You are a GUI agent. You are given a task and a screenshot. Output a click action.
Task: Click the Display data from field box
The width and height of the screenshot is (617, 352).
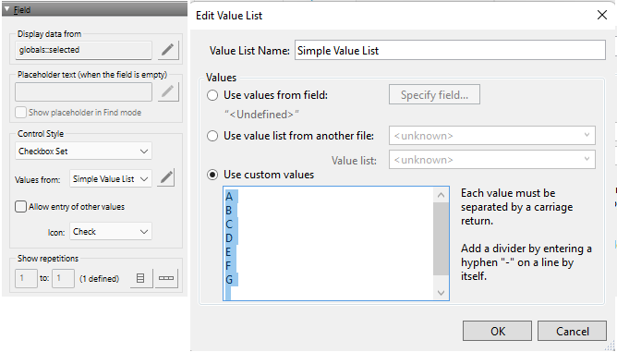(83, 50)
